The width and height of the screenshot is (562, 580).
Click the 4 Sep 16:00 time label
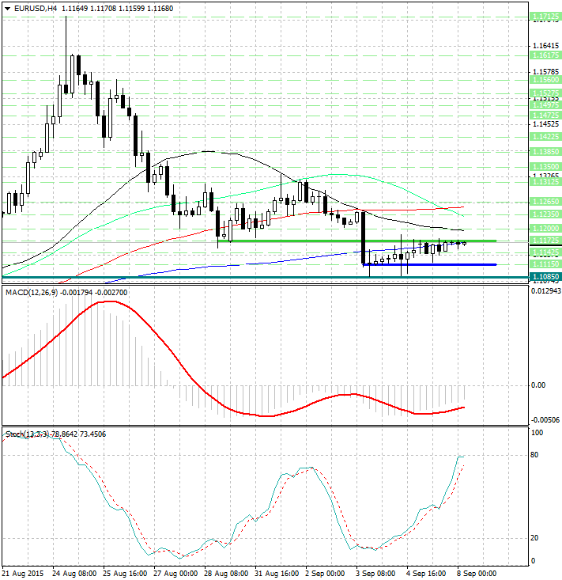[x=427, y=574]
